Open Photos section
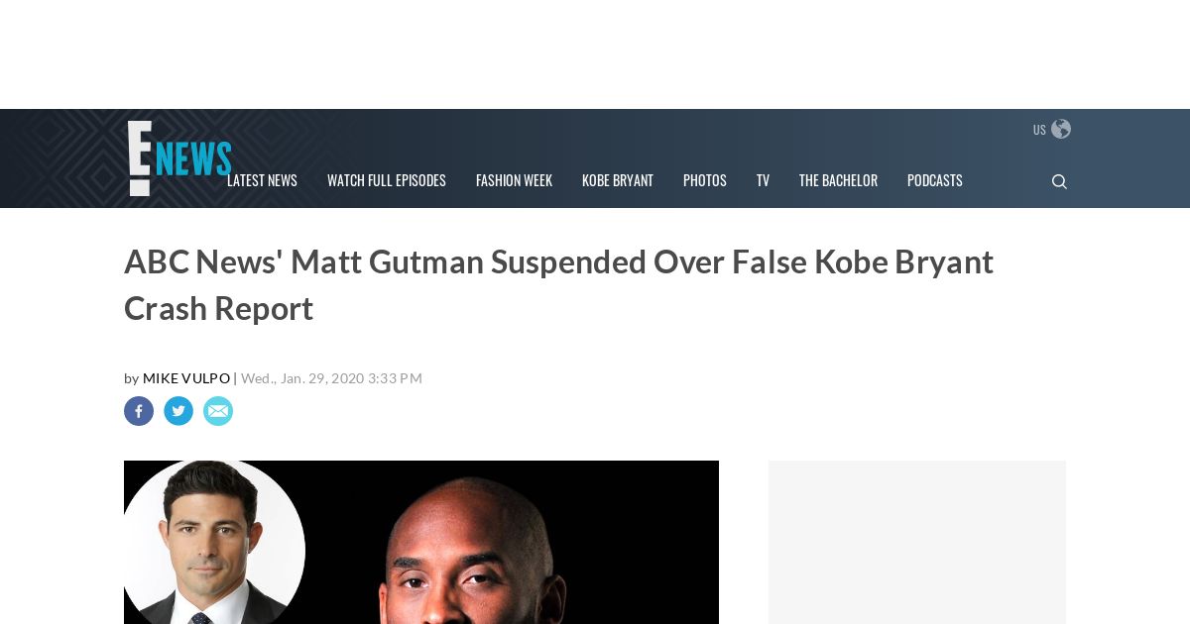The height and width of the screenshot is (624, 1190). tap(705, 180)
